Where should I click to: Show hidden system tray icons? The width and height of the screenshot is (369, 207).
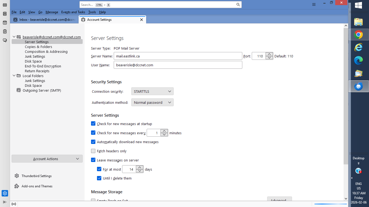[x=352, y=178]
